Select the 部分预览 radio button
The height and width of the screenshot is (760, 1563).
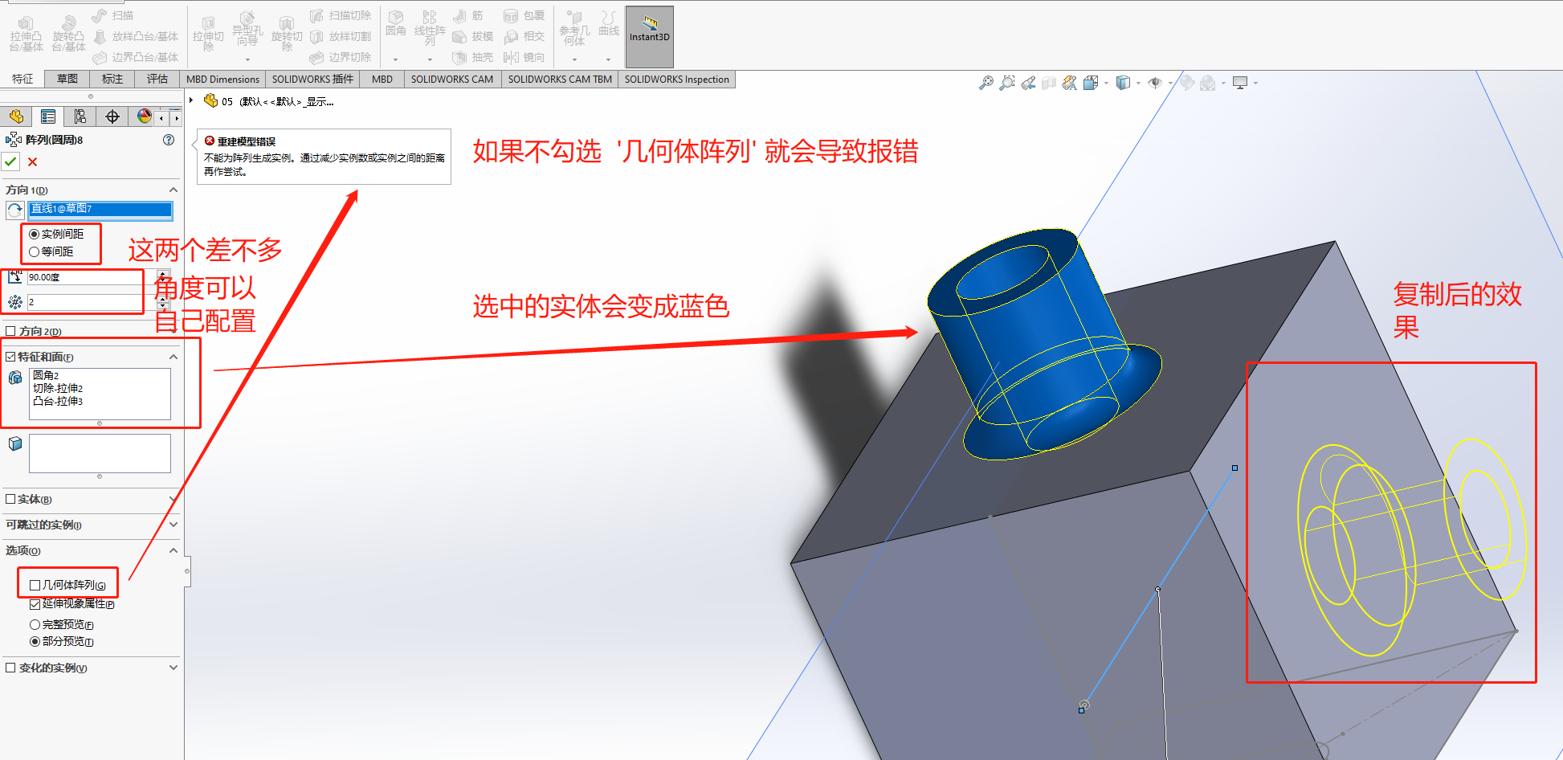35,641
